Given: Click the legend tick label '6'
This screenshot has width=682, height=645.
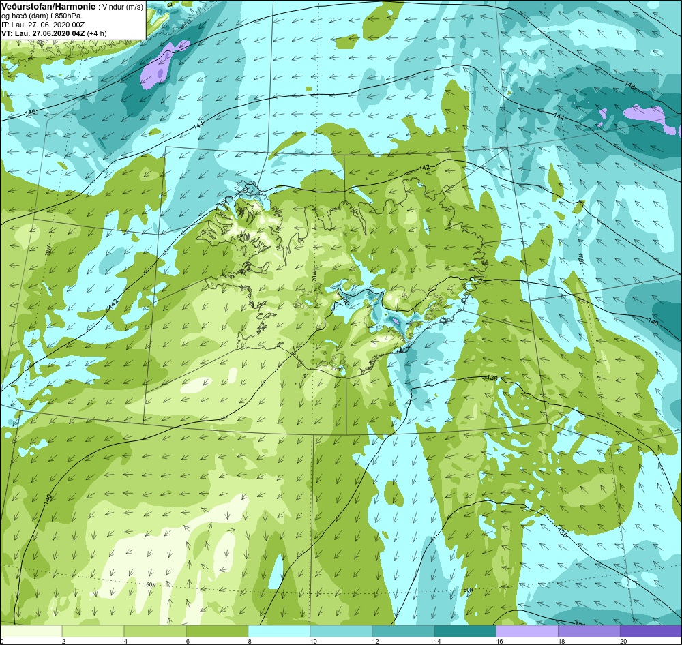Looking at the screenshot, I should (188, 641).
